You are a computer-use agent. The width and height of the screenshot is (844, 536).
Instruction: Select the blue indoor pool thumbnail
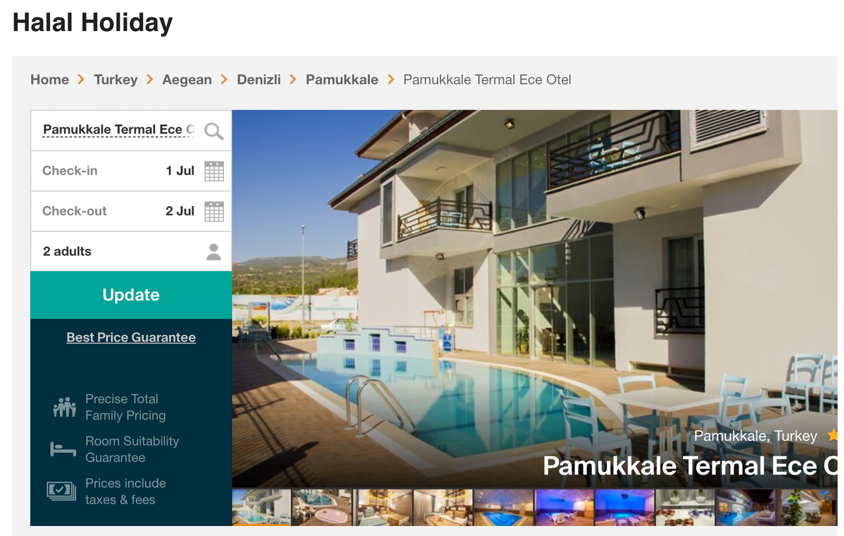click(503, 508)
